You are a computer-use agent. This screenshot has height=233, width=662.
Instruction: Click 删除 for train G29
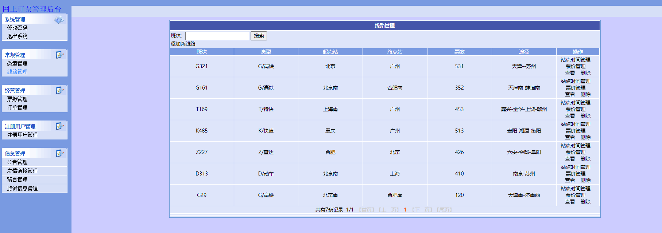(x=586, y=202)
